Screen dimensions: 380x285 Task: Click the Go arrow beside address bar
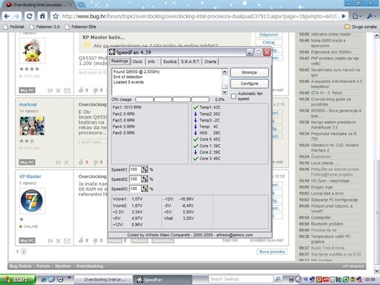tap(344, 16)
